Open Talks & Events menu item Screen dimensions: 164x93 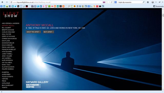pos(7,77)
